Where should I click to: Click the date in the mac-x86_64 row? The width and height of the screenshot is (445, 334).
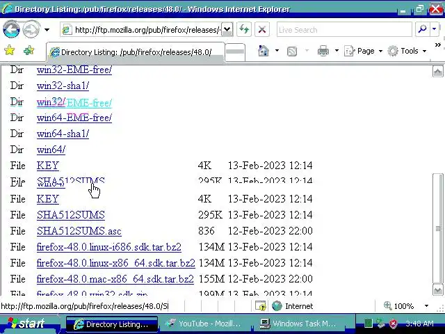[270, 279]
